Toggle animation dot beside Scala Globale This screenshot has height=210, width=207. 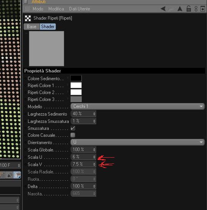pos(25,150)
